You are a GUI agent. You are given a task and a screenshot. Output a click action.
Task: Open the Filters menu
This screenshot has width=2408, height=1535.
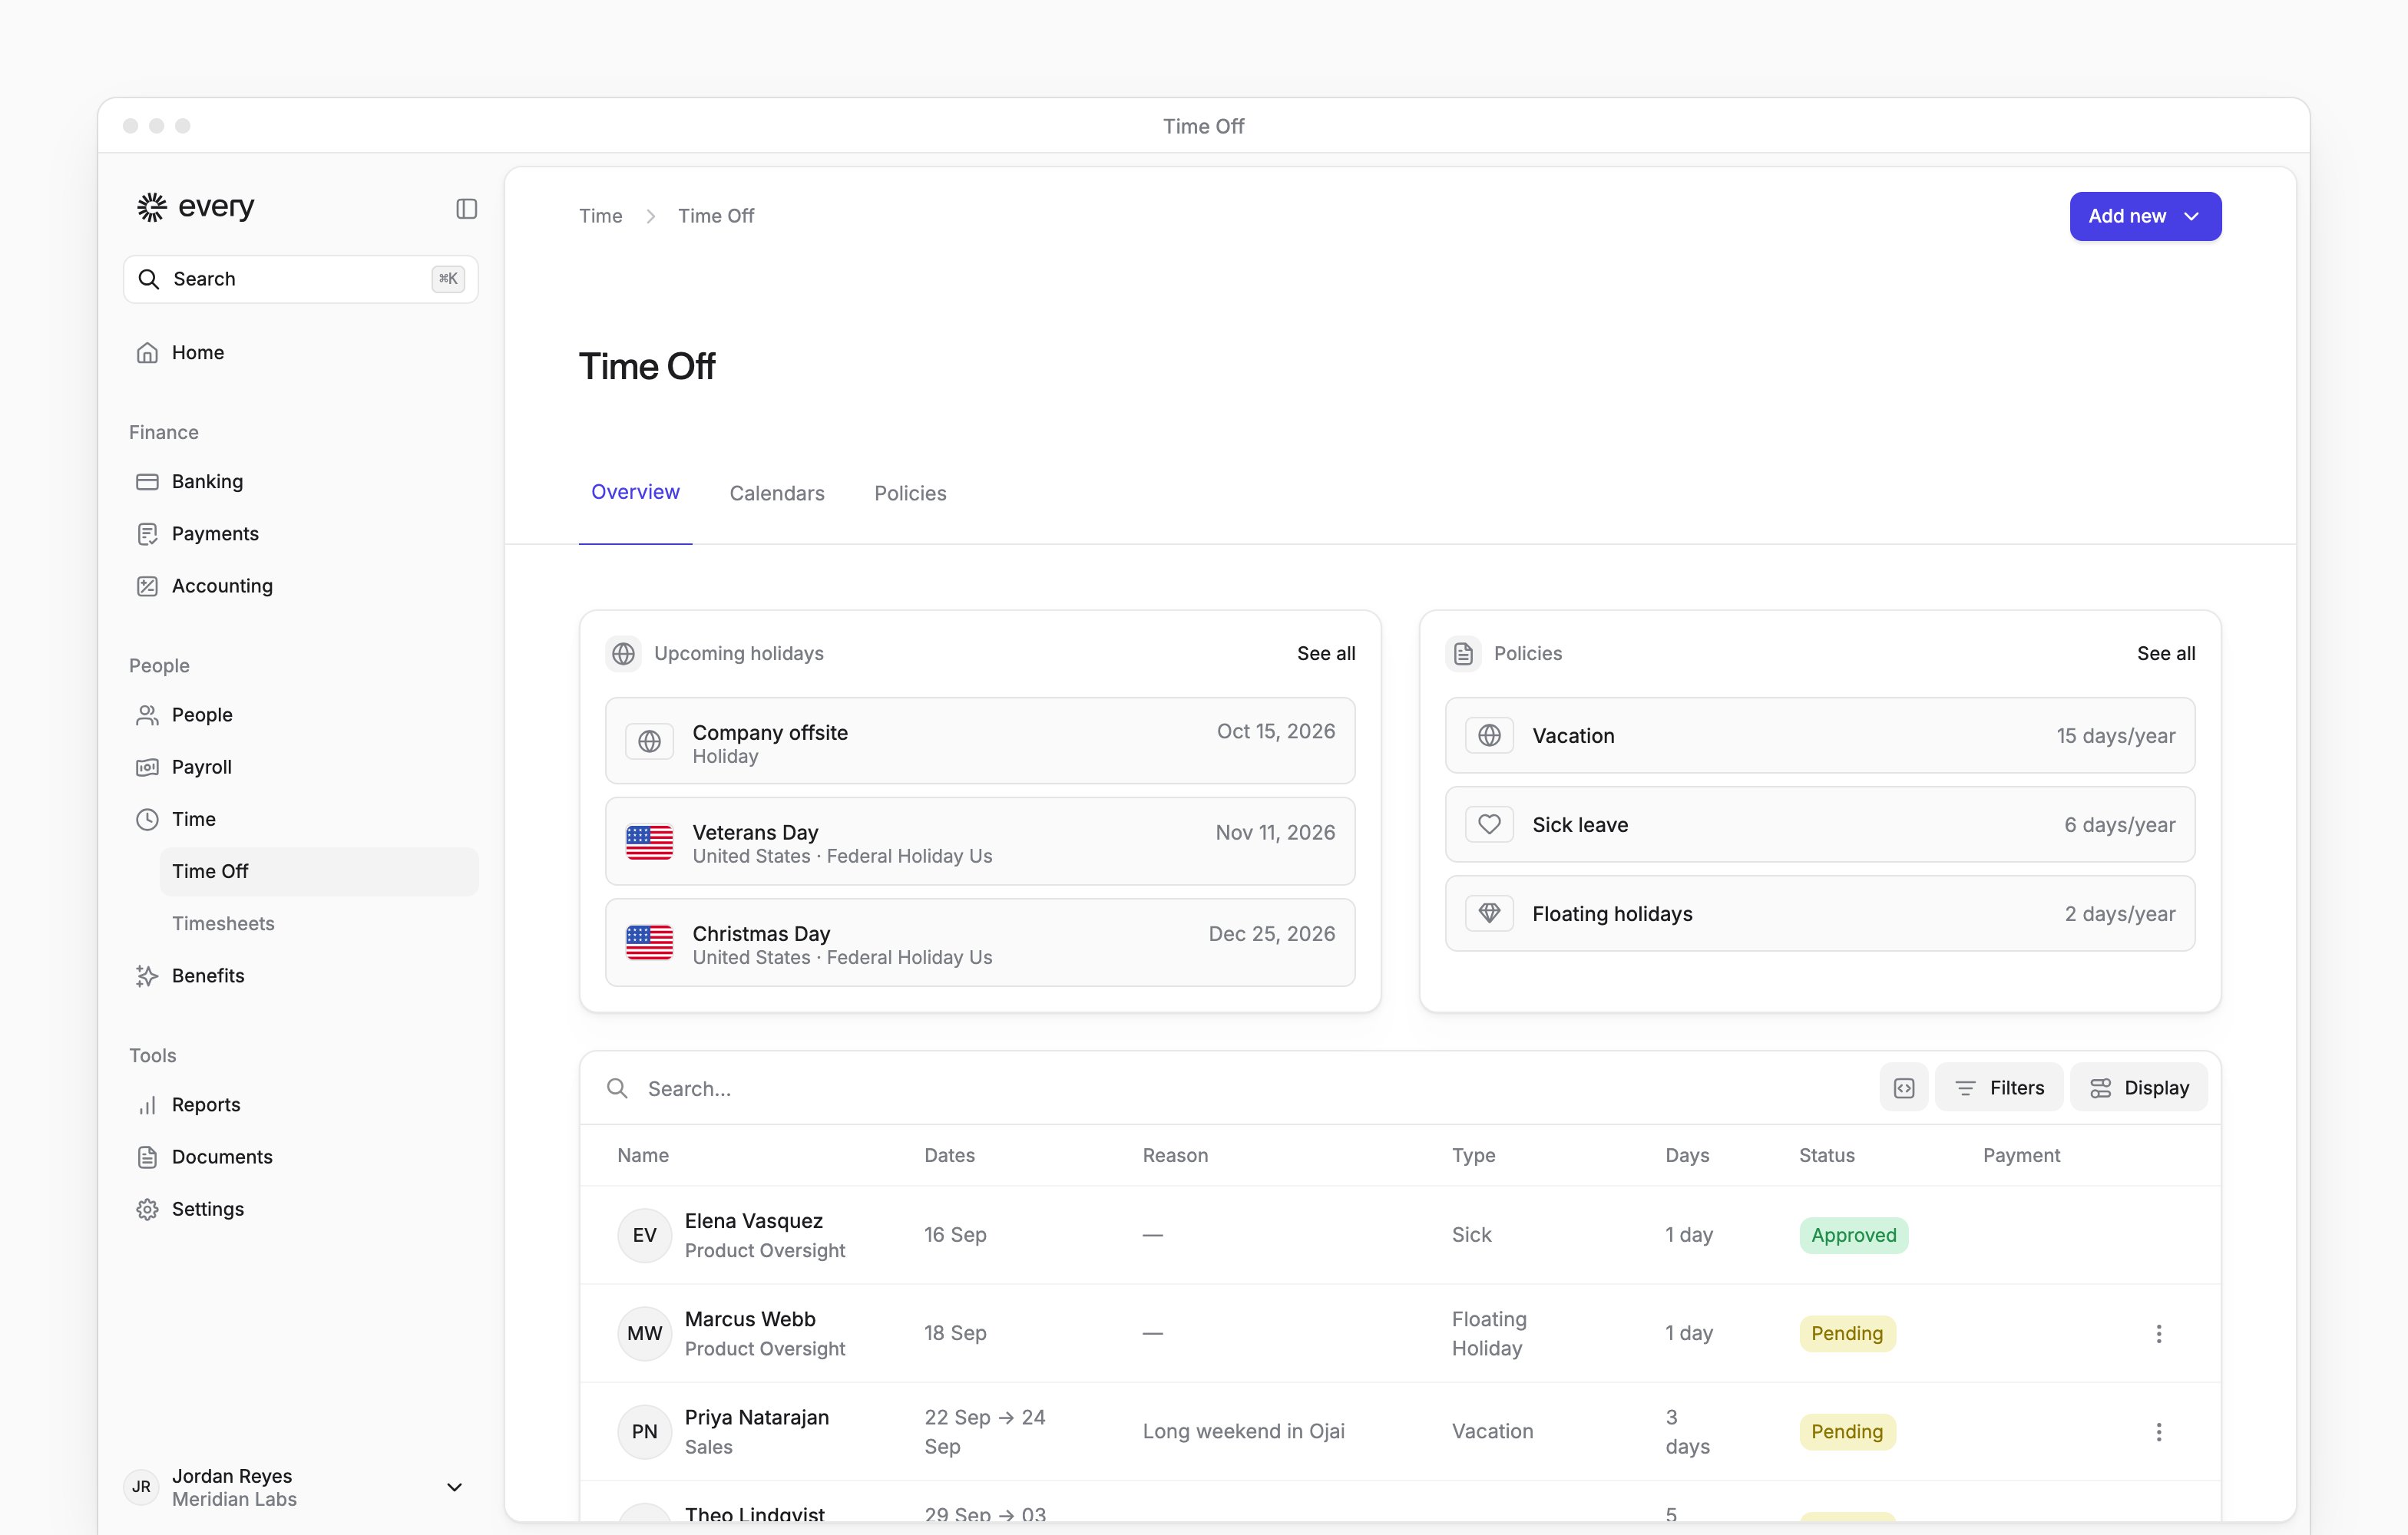click(x=1999, y=1088)
